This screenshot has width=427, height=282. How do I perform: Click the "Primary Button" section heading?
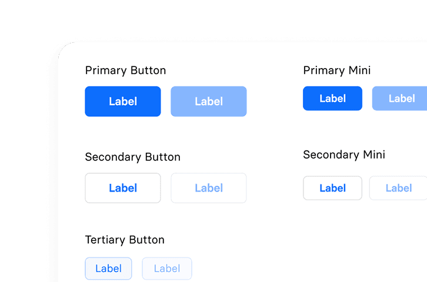[125, 70]
